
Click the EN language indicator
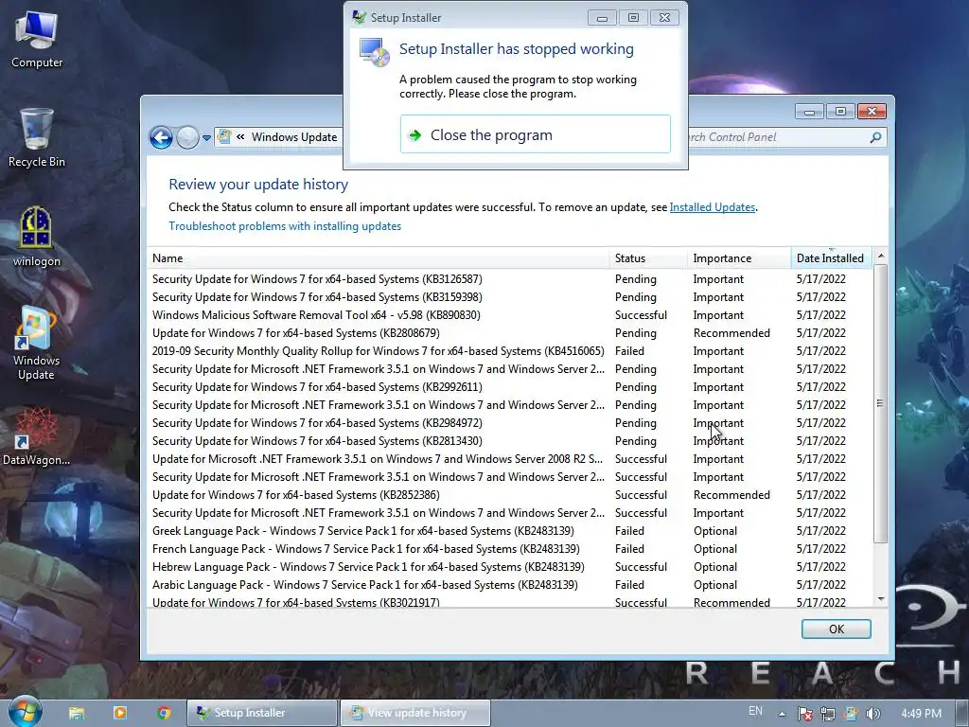755,711
